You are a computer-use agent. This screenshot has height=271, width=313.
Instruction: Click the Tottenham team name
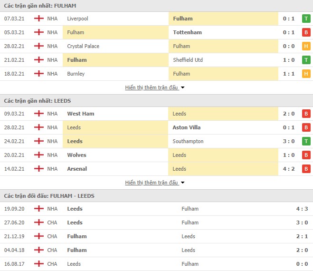click(187, 32)
